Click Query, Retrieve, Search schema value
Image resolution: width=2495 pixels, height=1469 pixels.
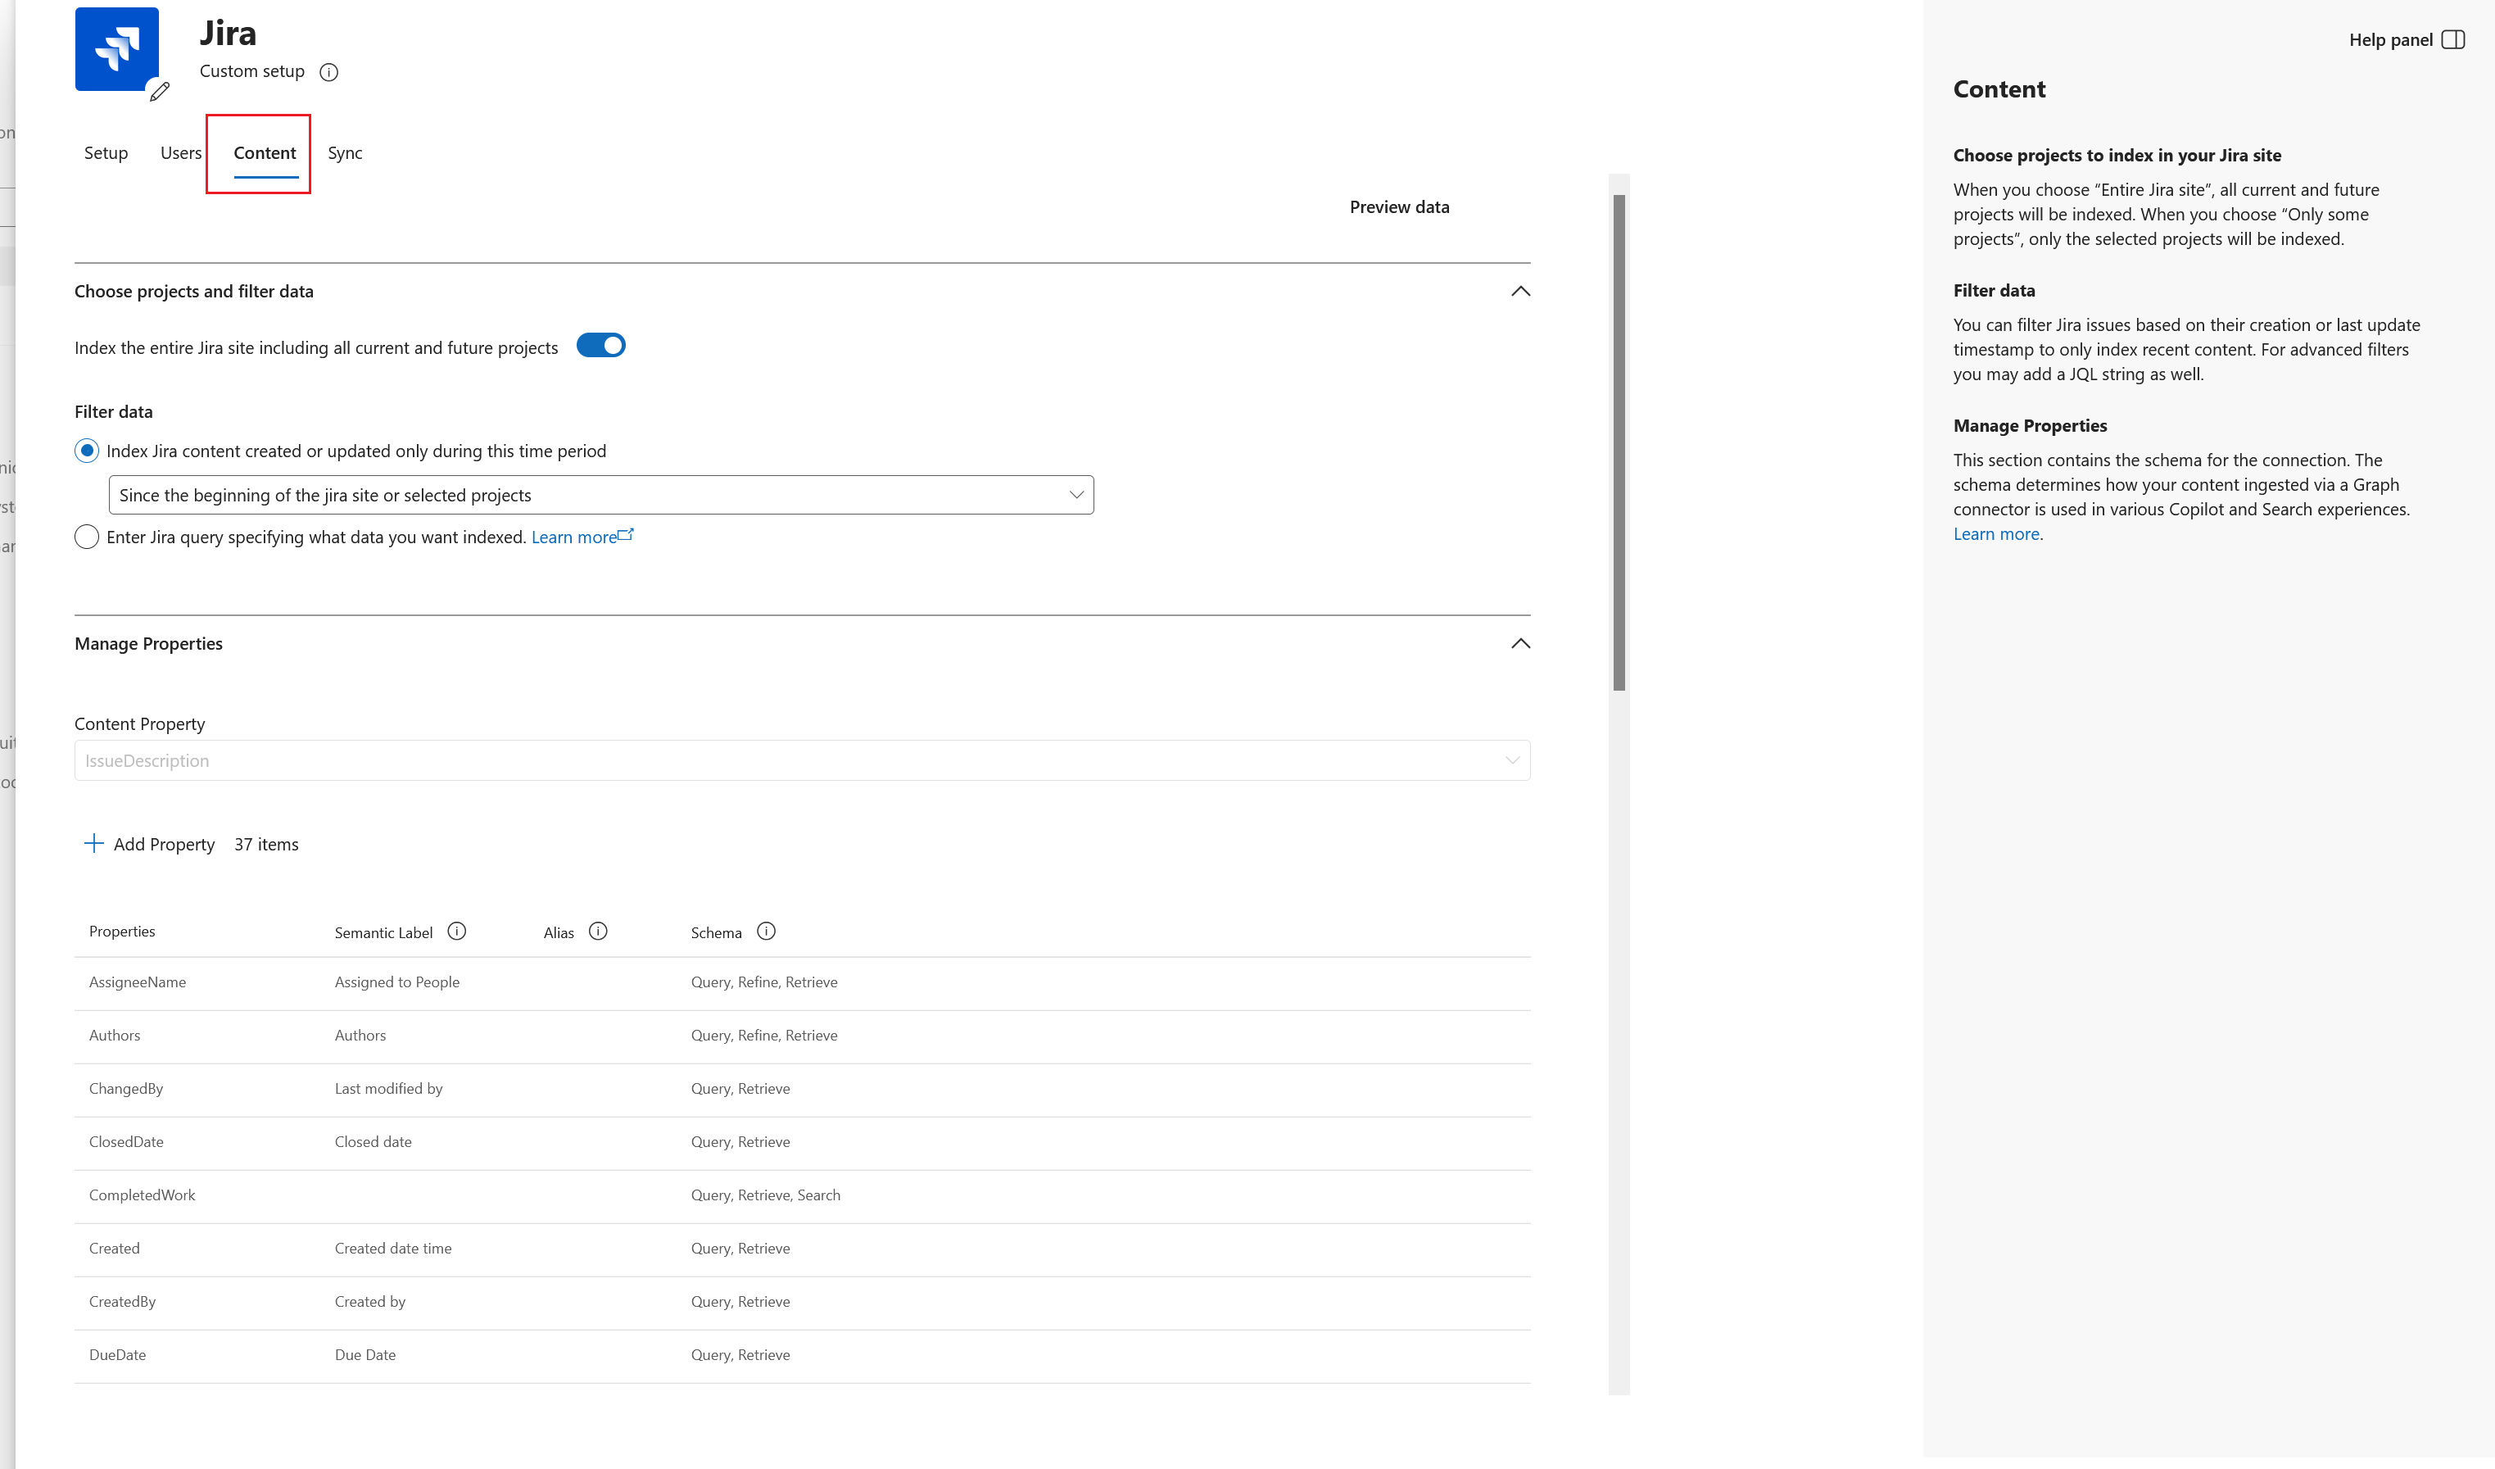coord(765,1195)
